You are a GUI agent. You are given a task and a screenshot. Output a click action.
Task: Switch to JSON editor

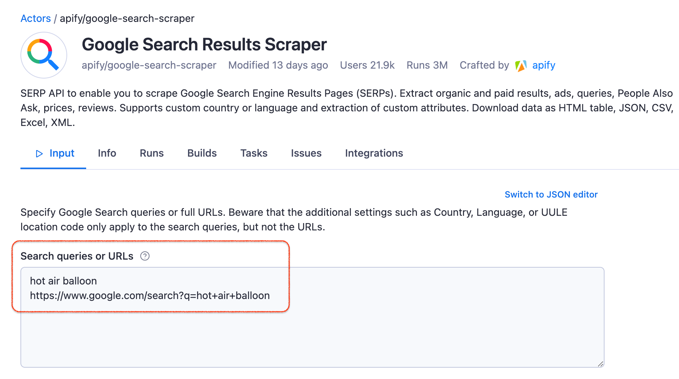click(551, 195)
